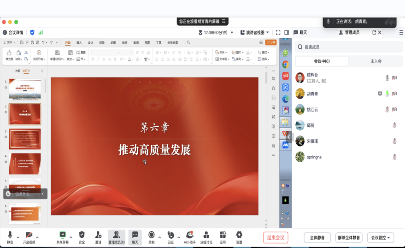Start recording with the 录制 icon
The image size is (405, 248).
[x=151, y=236]
